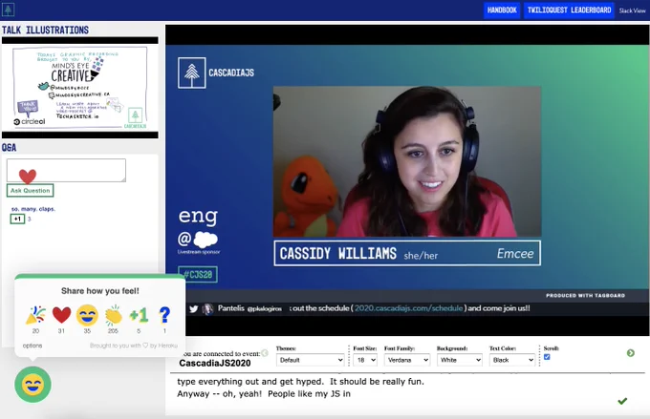Viewport: 650px width, 419px height.
Task: Click the floating red heart over the Q&A box
Action: pos(28,177)
